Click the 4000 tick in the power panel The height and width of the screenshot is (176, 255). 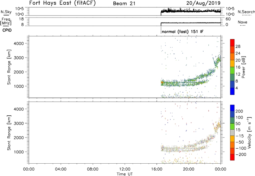click(x=19, y=44)
